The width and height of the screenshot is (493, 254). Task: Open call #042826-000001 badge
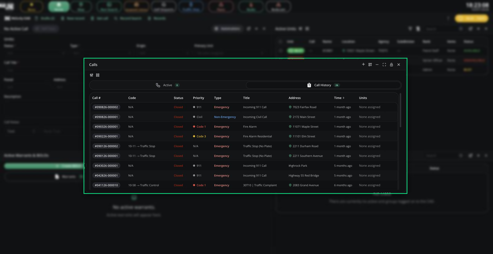point(106,175)
